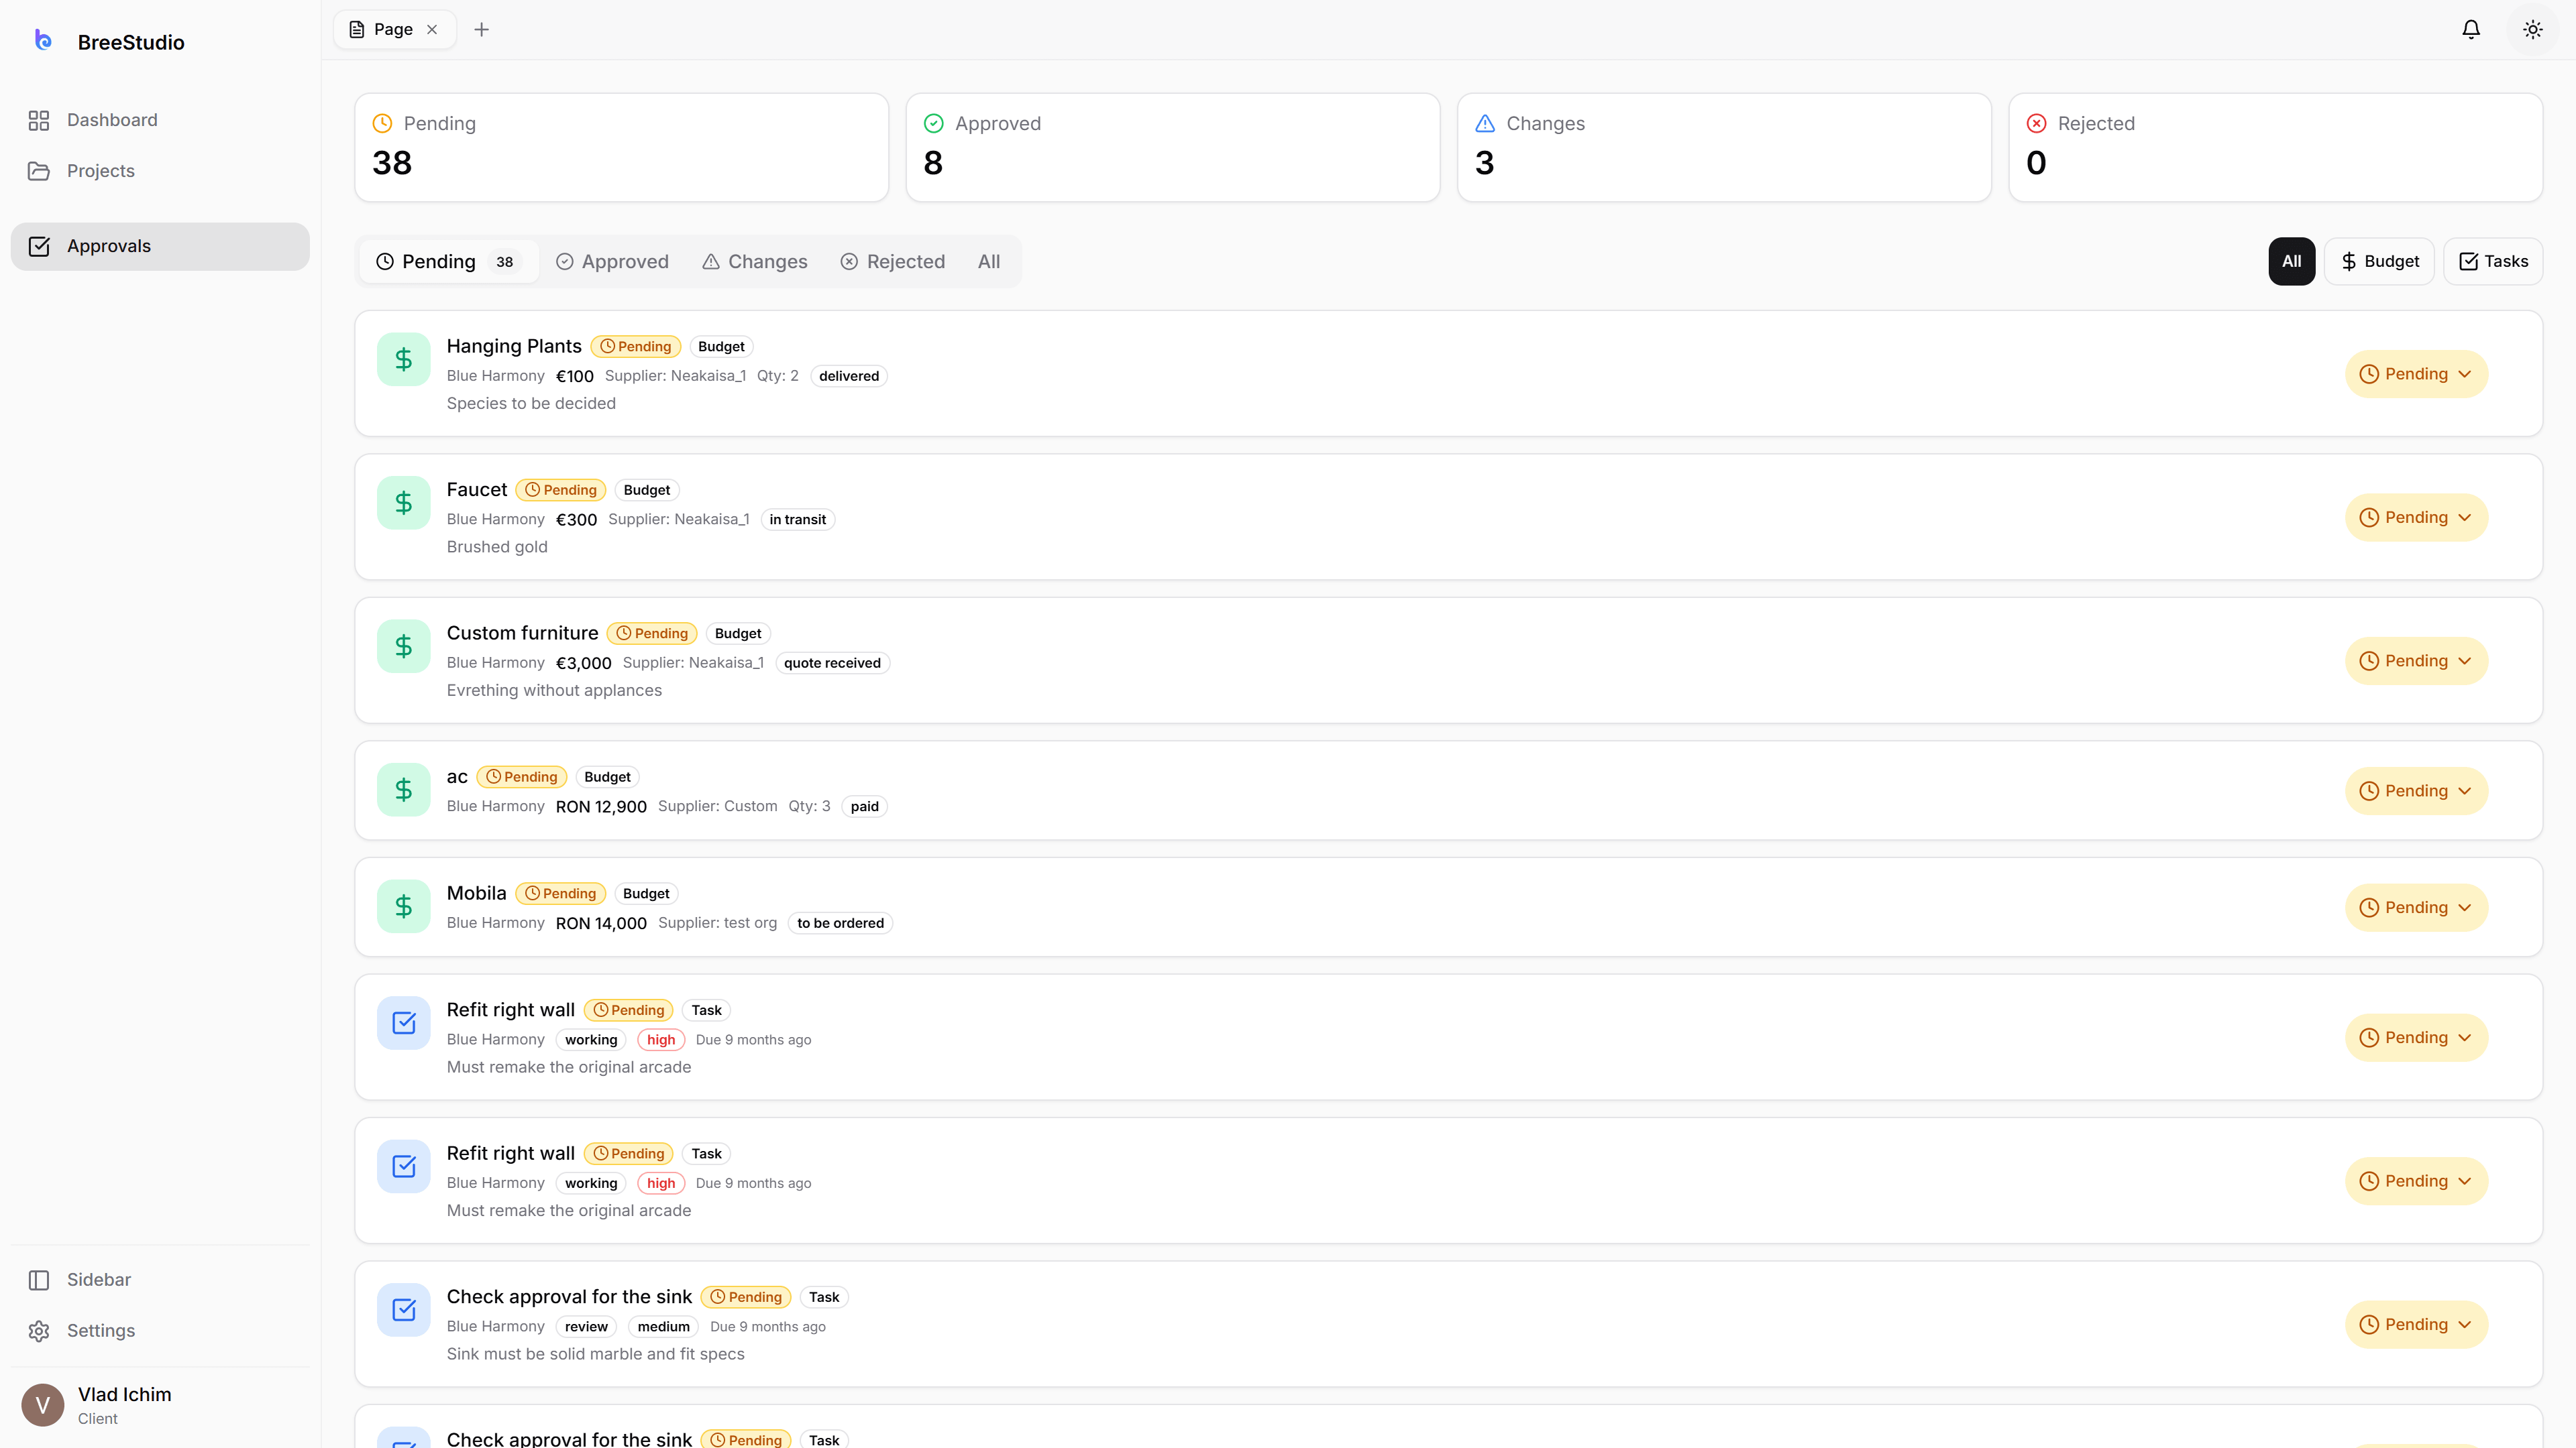2576x1448 pixels.
Task: Click the to be ordered badge
Action: [840, 923]
